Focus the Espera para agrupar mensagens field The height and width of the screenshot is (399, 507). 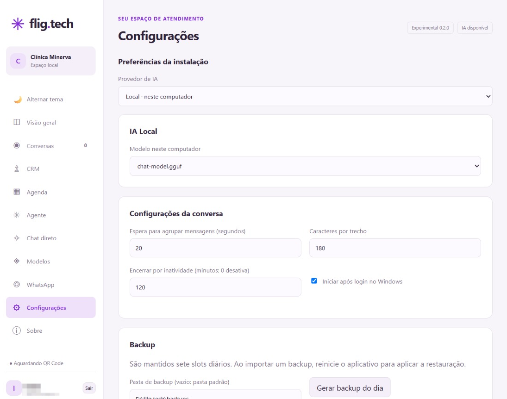click(x=215, y=248)
